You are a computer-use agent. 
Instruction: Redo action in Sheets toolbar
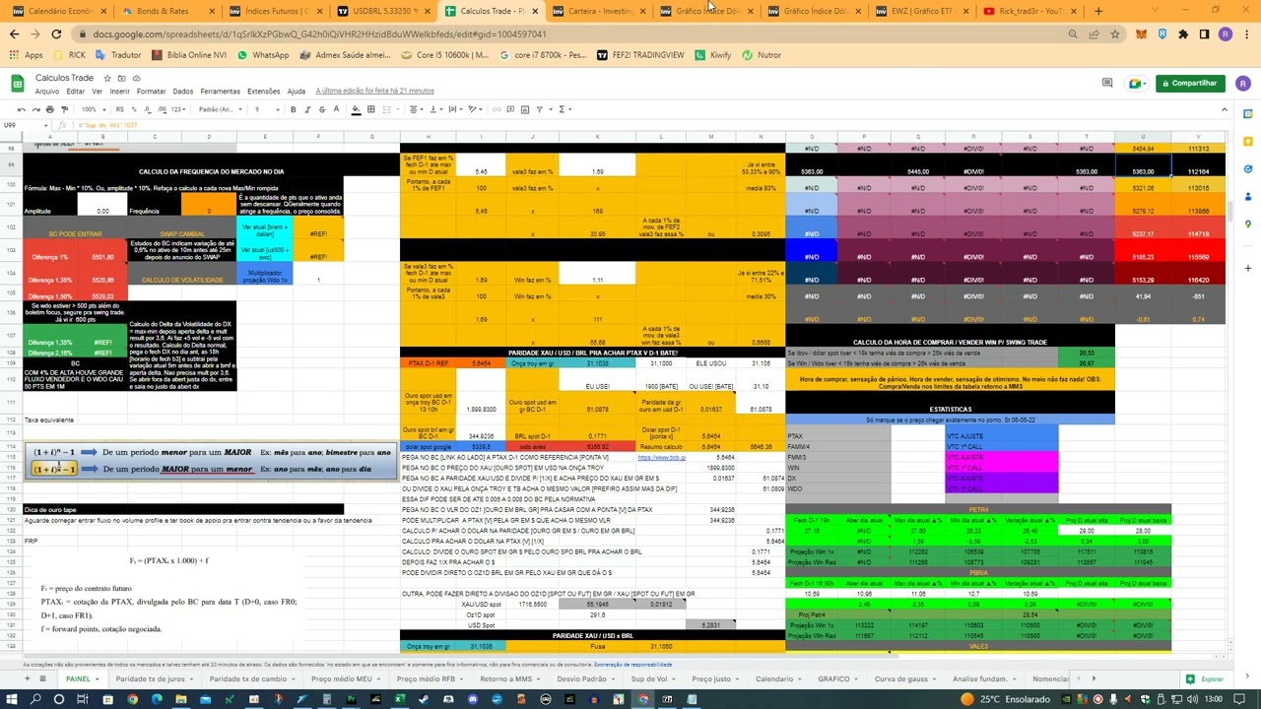[35, 109]
